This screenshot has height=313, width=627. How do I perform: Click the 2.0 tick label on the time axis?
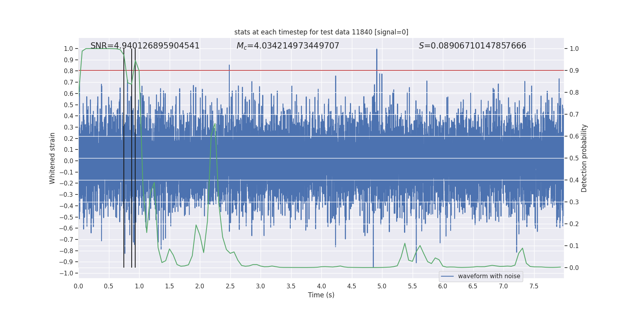click(200, 286)
